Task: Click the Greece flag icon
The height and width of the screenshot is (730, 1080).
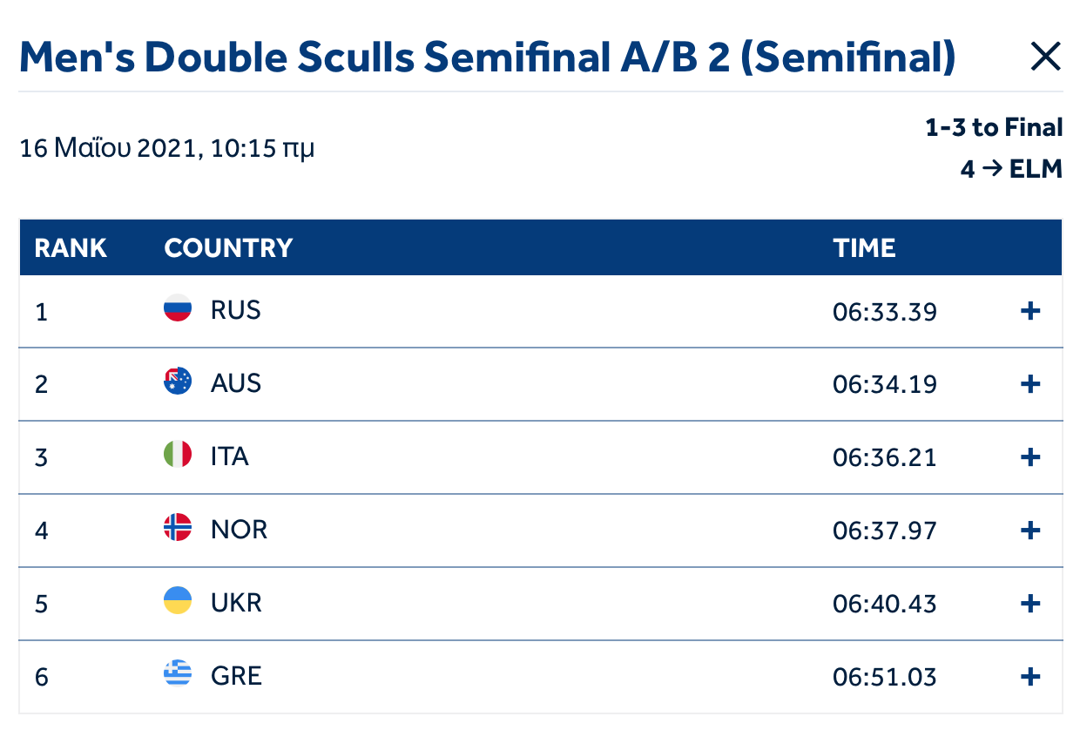Action: (178, 674)
